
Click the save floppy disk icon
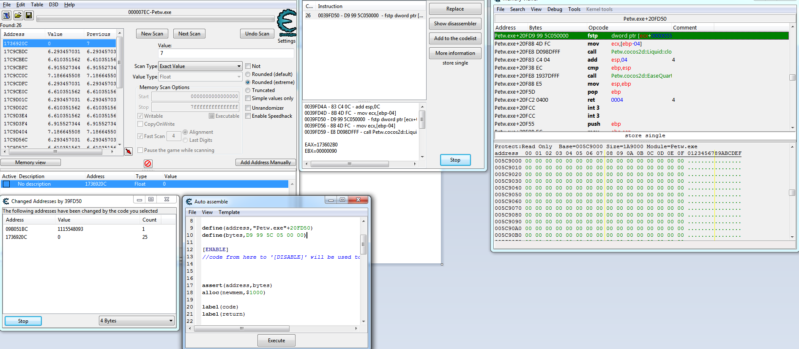[x=29, y=16]
